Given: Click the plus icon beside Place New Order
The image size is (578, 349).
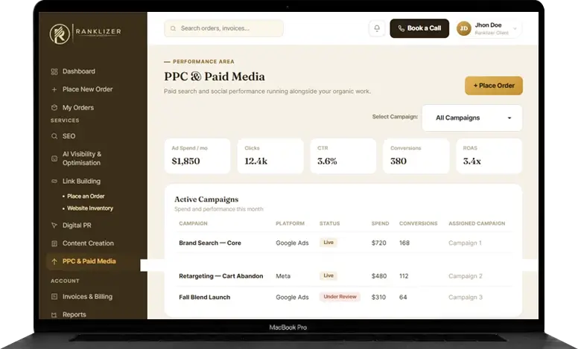Looking at the screenshot, I should click(x=54, y=89).
